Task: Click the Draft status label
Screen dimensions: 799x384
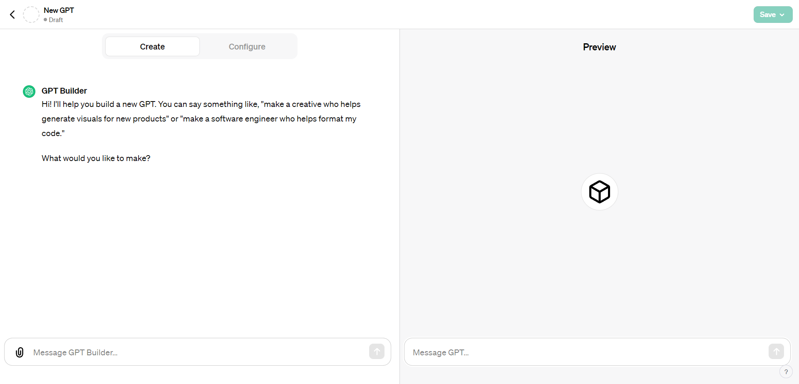Action: click(56, 20)
